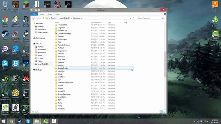Open the Recycle Bin desktop icon

[5, 6]
